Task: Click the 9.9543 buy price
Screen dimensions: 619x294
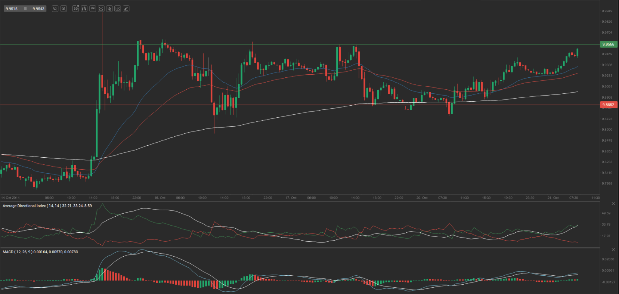Action: click(x=38, y=9)
